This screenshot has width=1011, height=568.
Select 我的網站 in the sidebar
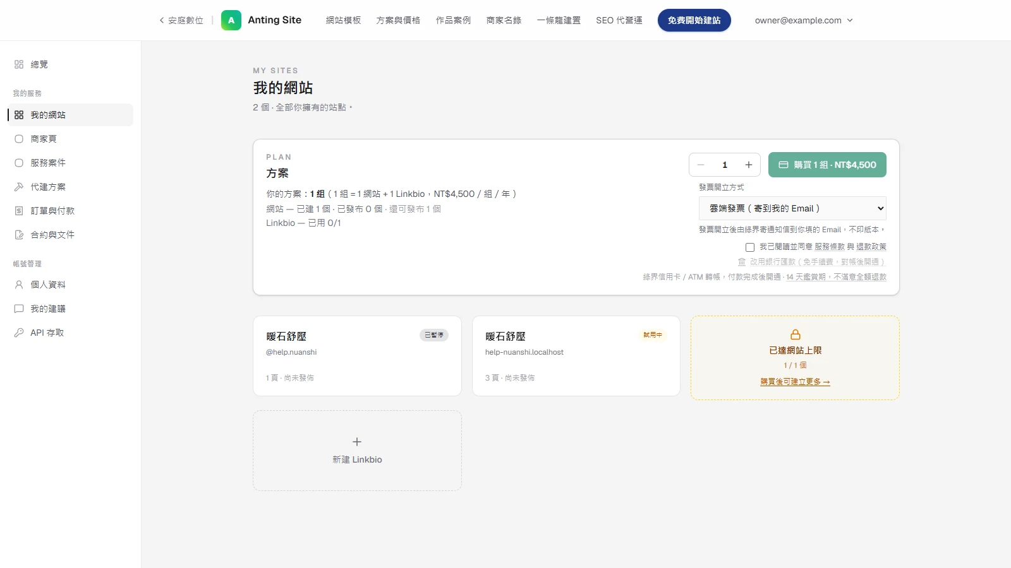pos(70,115)
